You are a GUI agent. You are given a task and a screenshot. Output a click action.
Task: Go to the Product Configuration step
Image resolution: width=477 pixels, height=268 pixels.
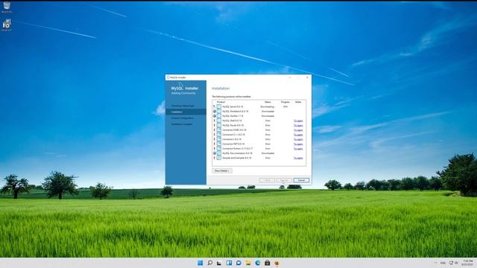(182, 118)
